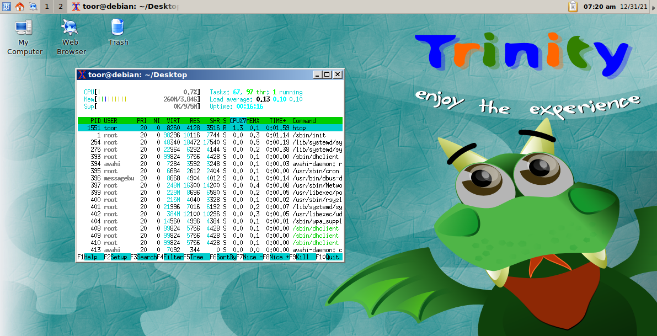Select the process row with PID 401
This screenshot has width=657, height=336.
click(210, 206)
